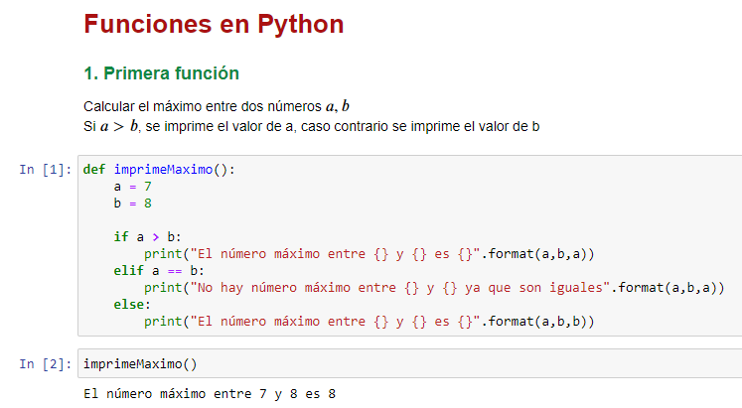The width and height of the screenshot is (742, 408).
Task: Click the print line ending in format(a,b,b)
Action: point(370,322)
